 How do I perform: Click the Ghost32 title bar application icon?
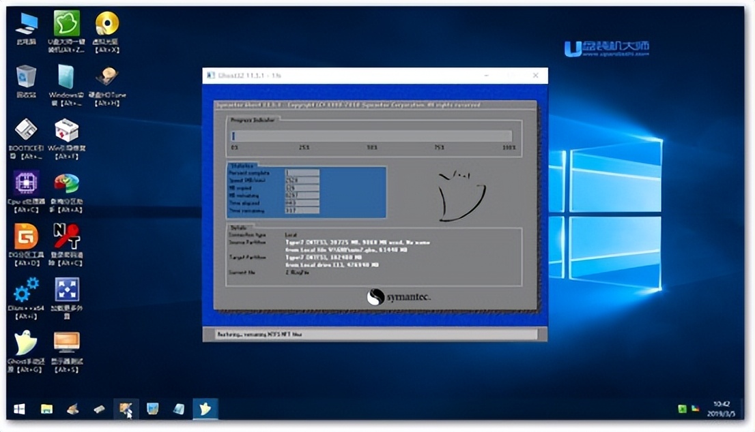click(x=210, y=76)
